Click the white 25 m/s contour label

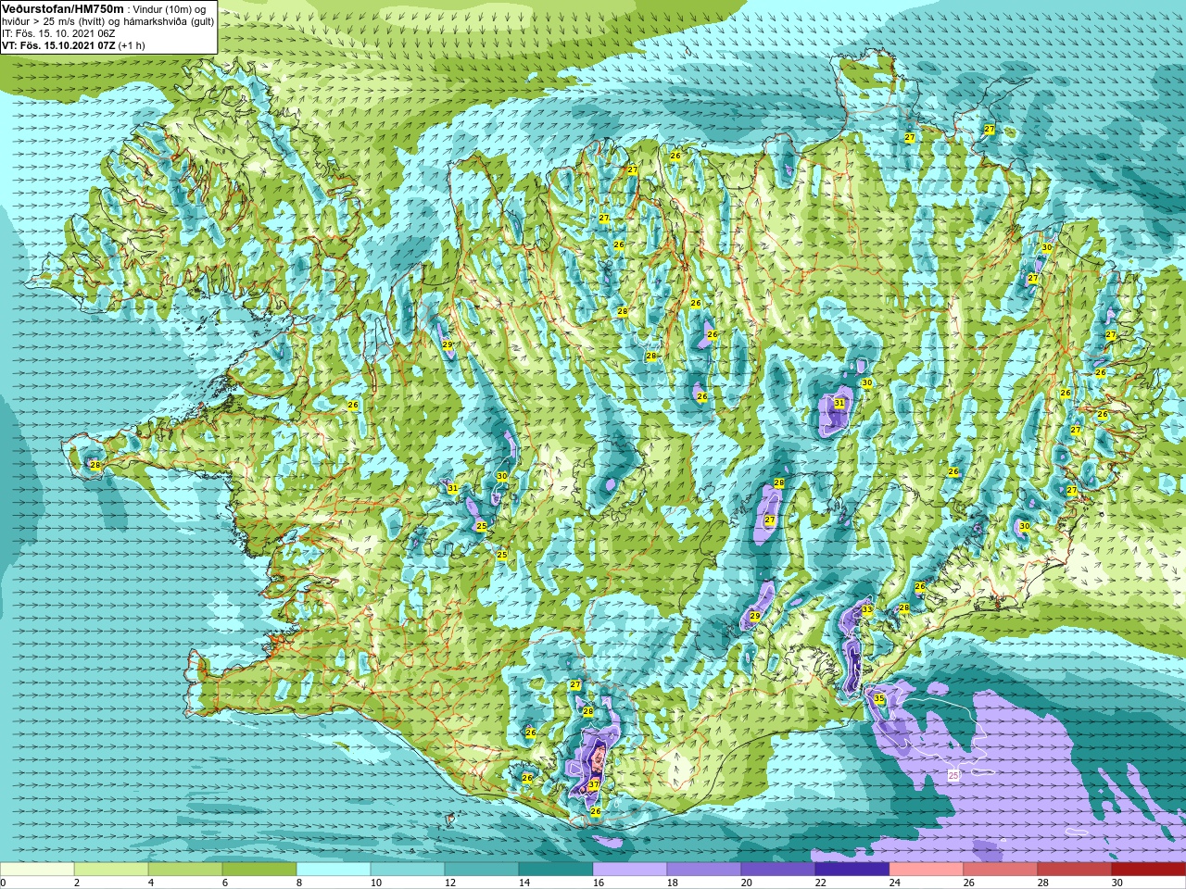[953, 775]
